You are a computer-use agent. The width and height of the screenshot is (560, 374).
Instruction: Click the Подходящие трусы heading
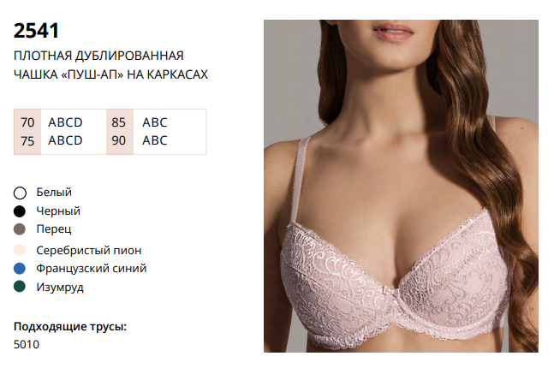click(70, 327)
